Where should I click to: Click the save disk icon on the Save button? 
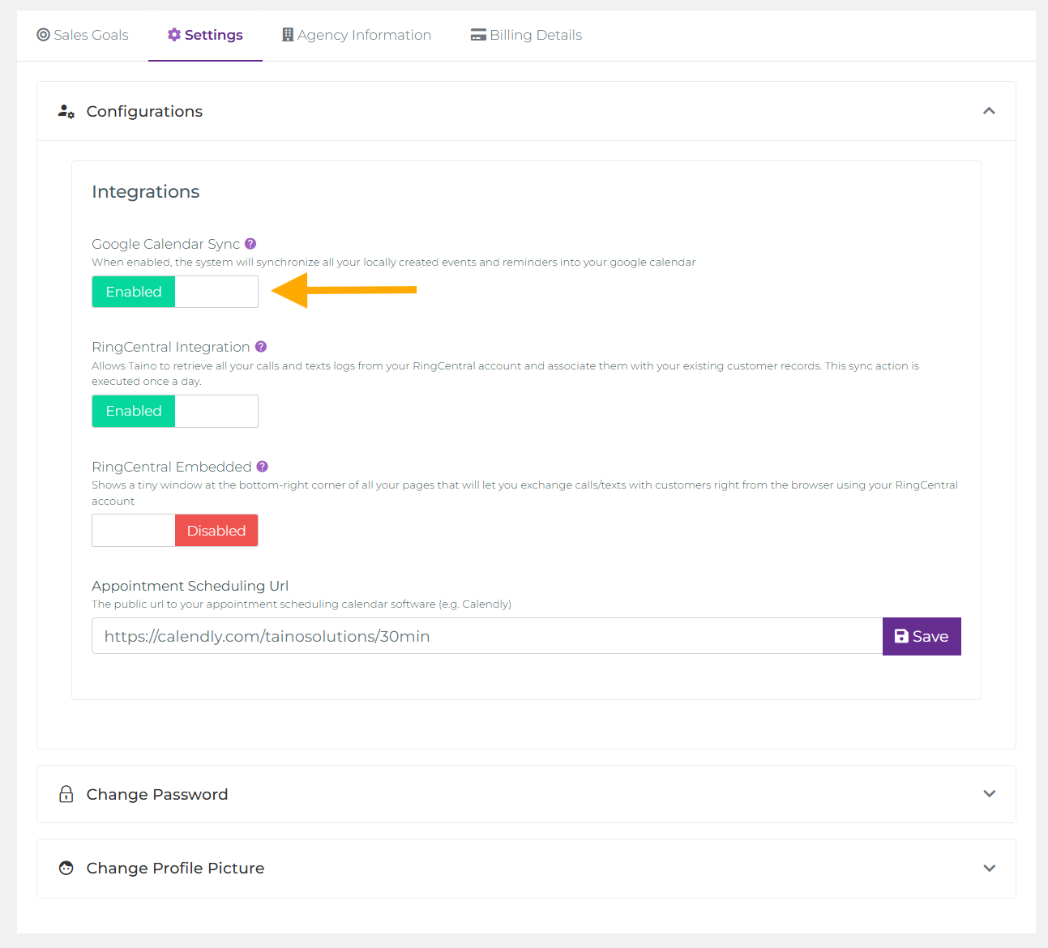coord(901,636)
